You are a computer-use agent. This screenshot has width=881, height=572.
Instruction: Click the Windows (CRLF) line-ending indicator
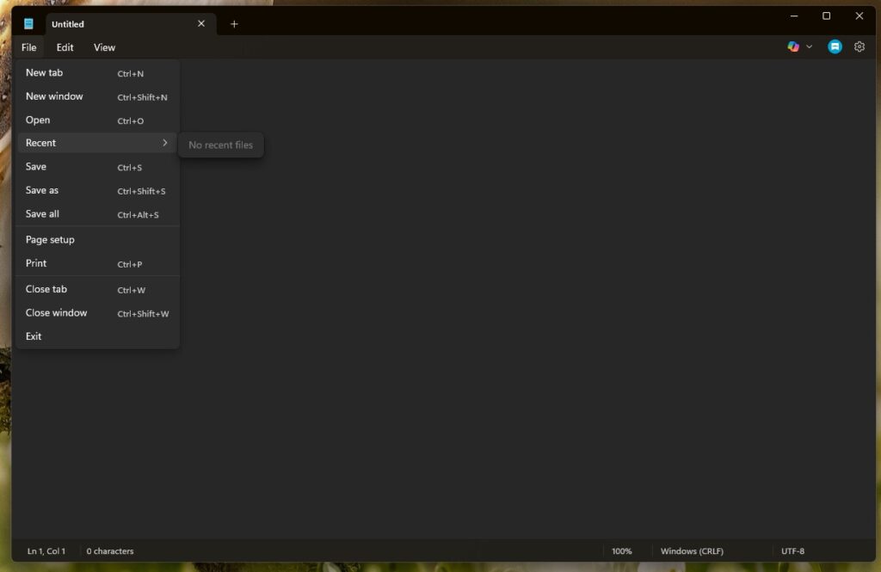pos(693,550)
